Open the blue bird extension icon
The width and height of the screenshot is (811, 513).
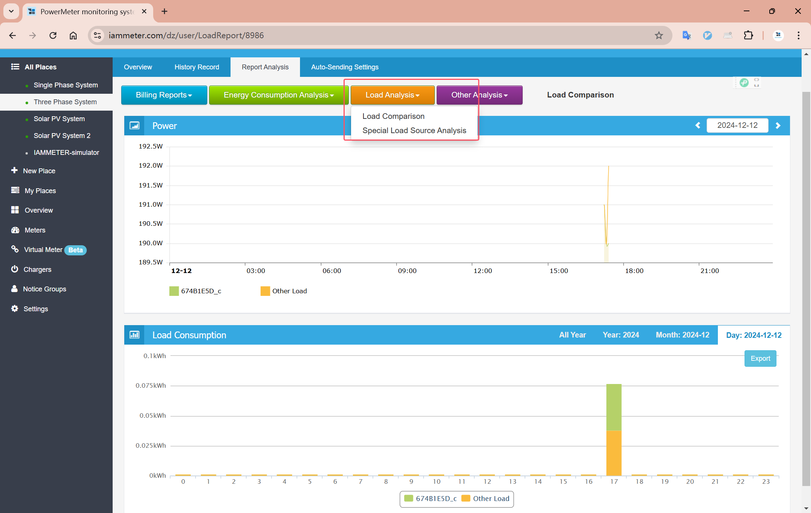pos(707,35)
